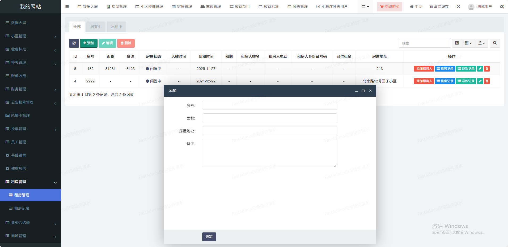Maximize the 添加 dialog window

(x=363, y=91)
